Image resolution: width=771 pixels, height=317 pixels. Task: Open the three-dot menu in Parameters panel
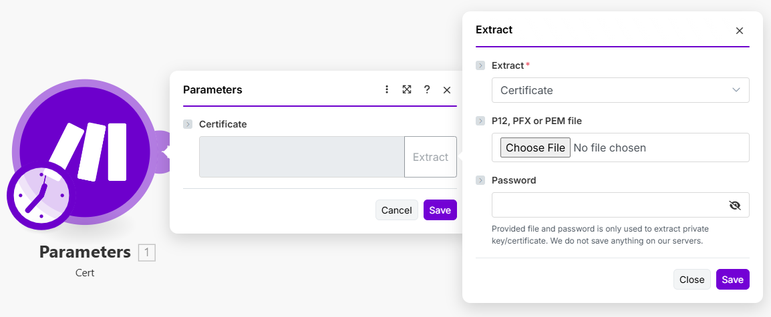click(x=387, y=89)
